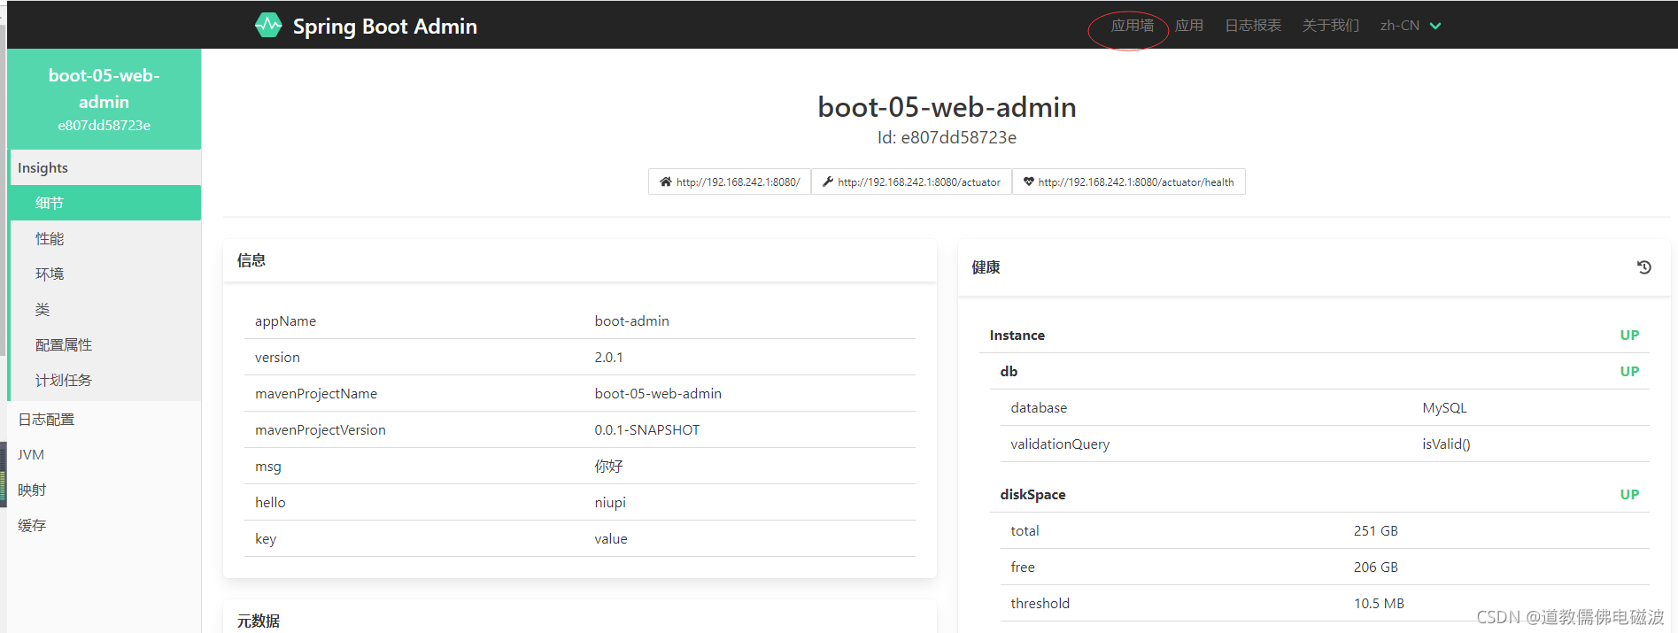
Task: Open the actuator URL link
Action: click(911, 181)
